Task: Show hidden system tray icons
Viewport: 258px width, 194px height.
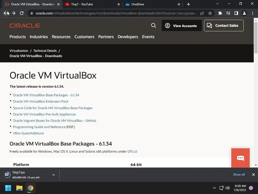Action: point(214,188)
